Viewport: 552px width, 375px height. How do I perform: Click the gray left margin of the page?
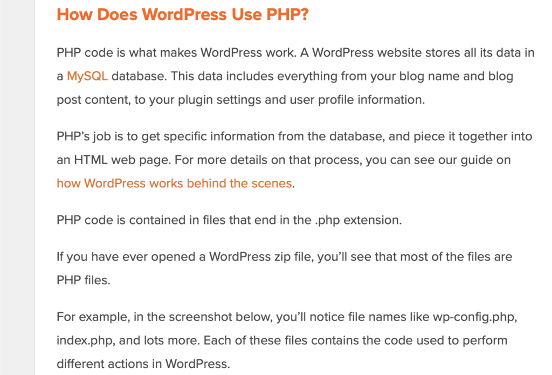(17, 188)
